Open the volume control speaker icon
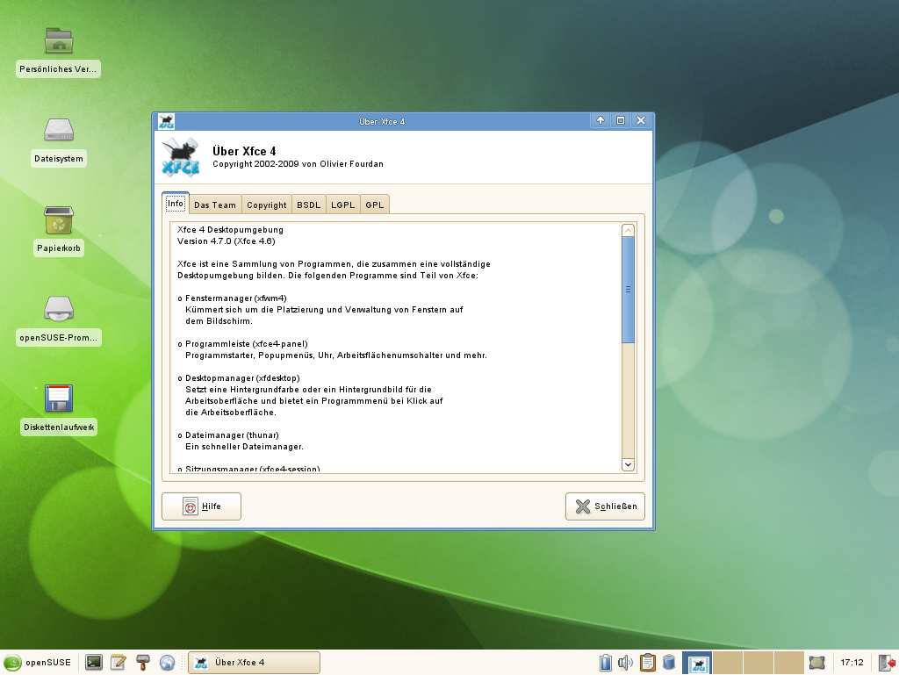Viewport: 899px width, 675px height. tap(625, 663)
